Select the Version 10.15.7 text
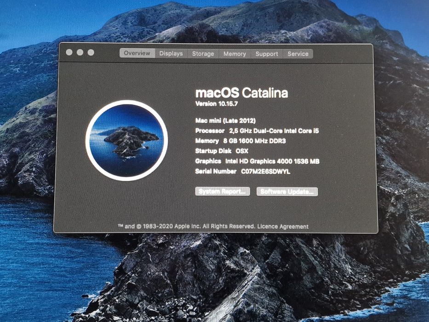Image resolution: width=429 pixels, height=322 pixels. tap(217, 104)
